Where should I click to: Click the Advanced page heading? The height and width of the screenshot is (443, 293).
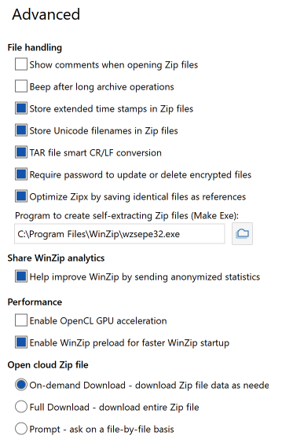pos(46,14)
